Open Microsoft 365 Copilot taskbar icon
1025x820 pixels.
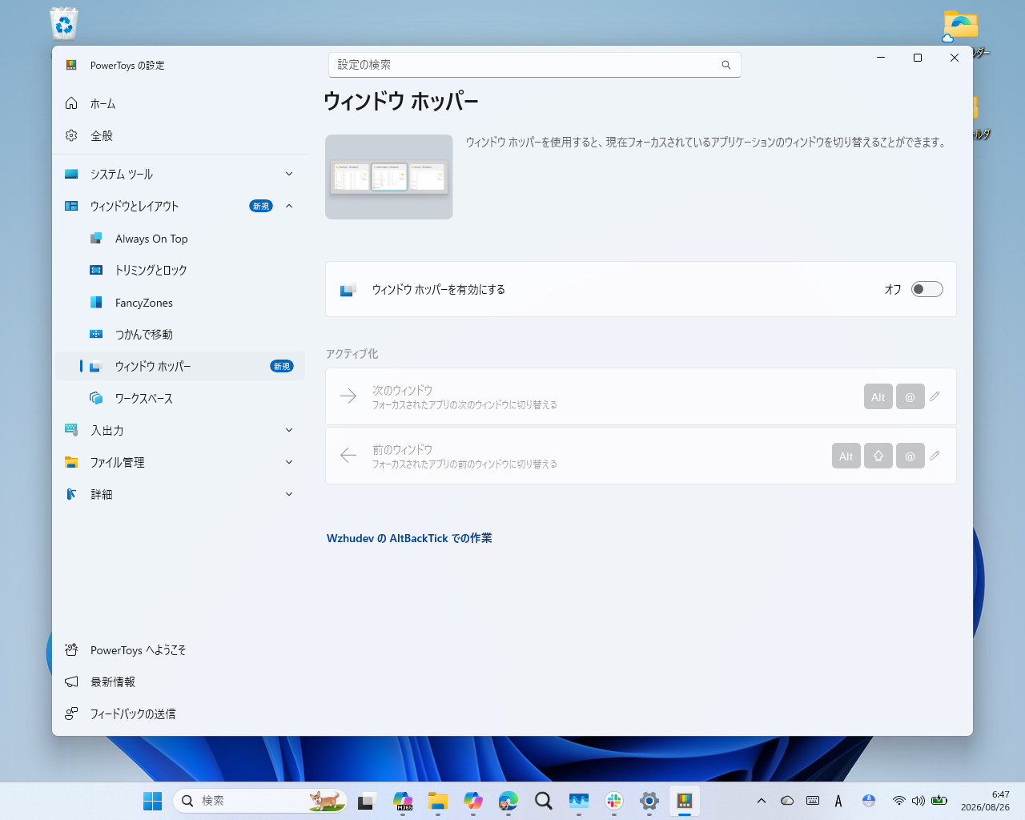point(403,801)
